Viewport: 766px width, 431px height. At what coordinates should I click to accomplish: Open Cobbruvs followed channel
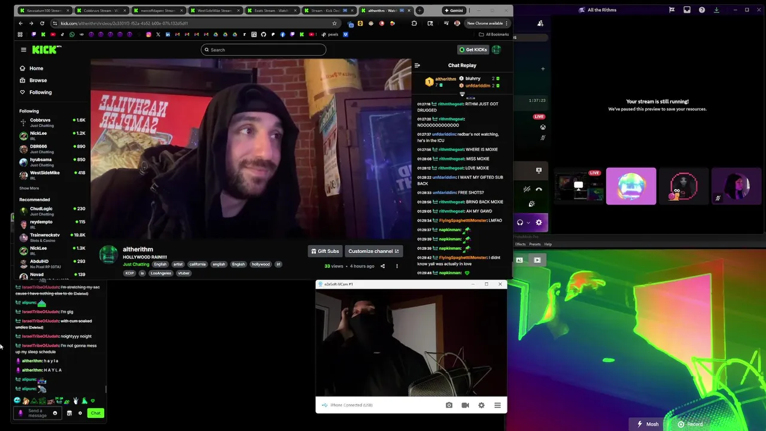53,122
